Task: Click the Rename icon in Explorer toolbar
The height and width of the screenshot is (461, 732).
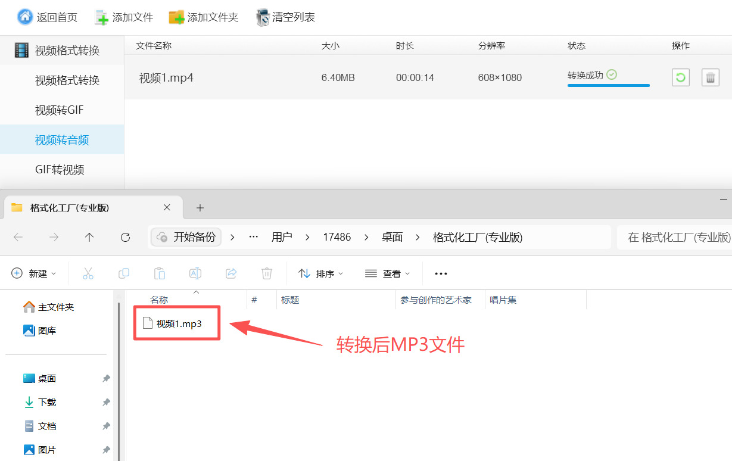Action: click(x=195, y=273)
